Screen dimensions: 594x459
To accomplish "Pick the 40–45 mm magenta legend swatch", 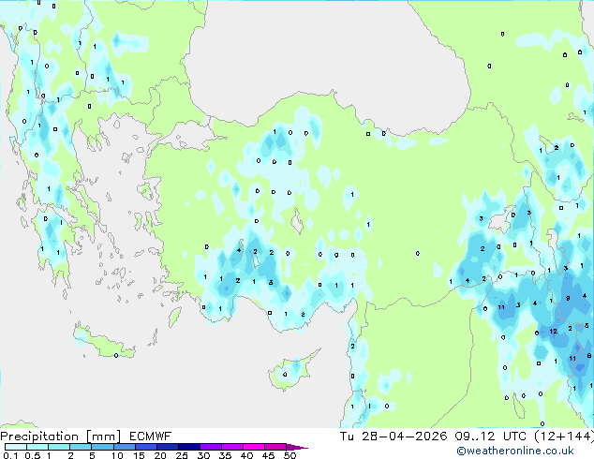I will click(254, 447).
